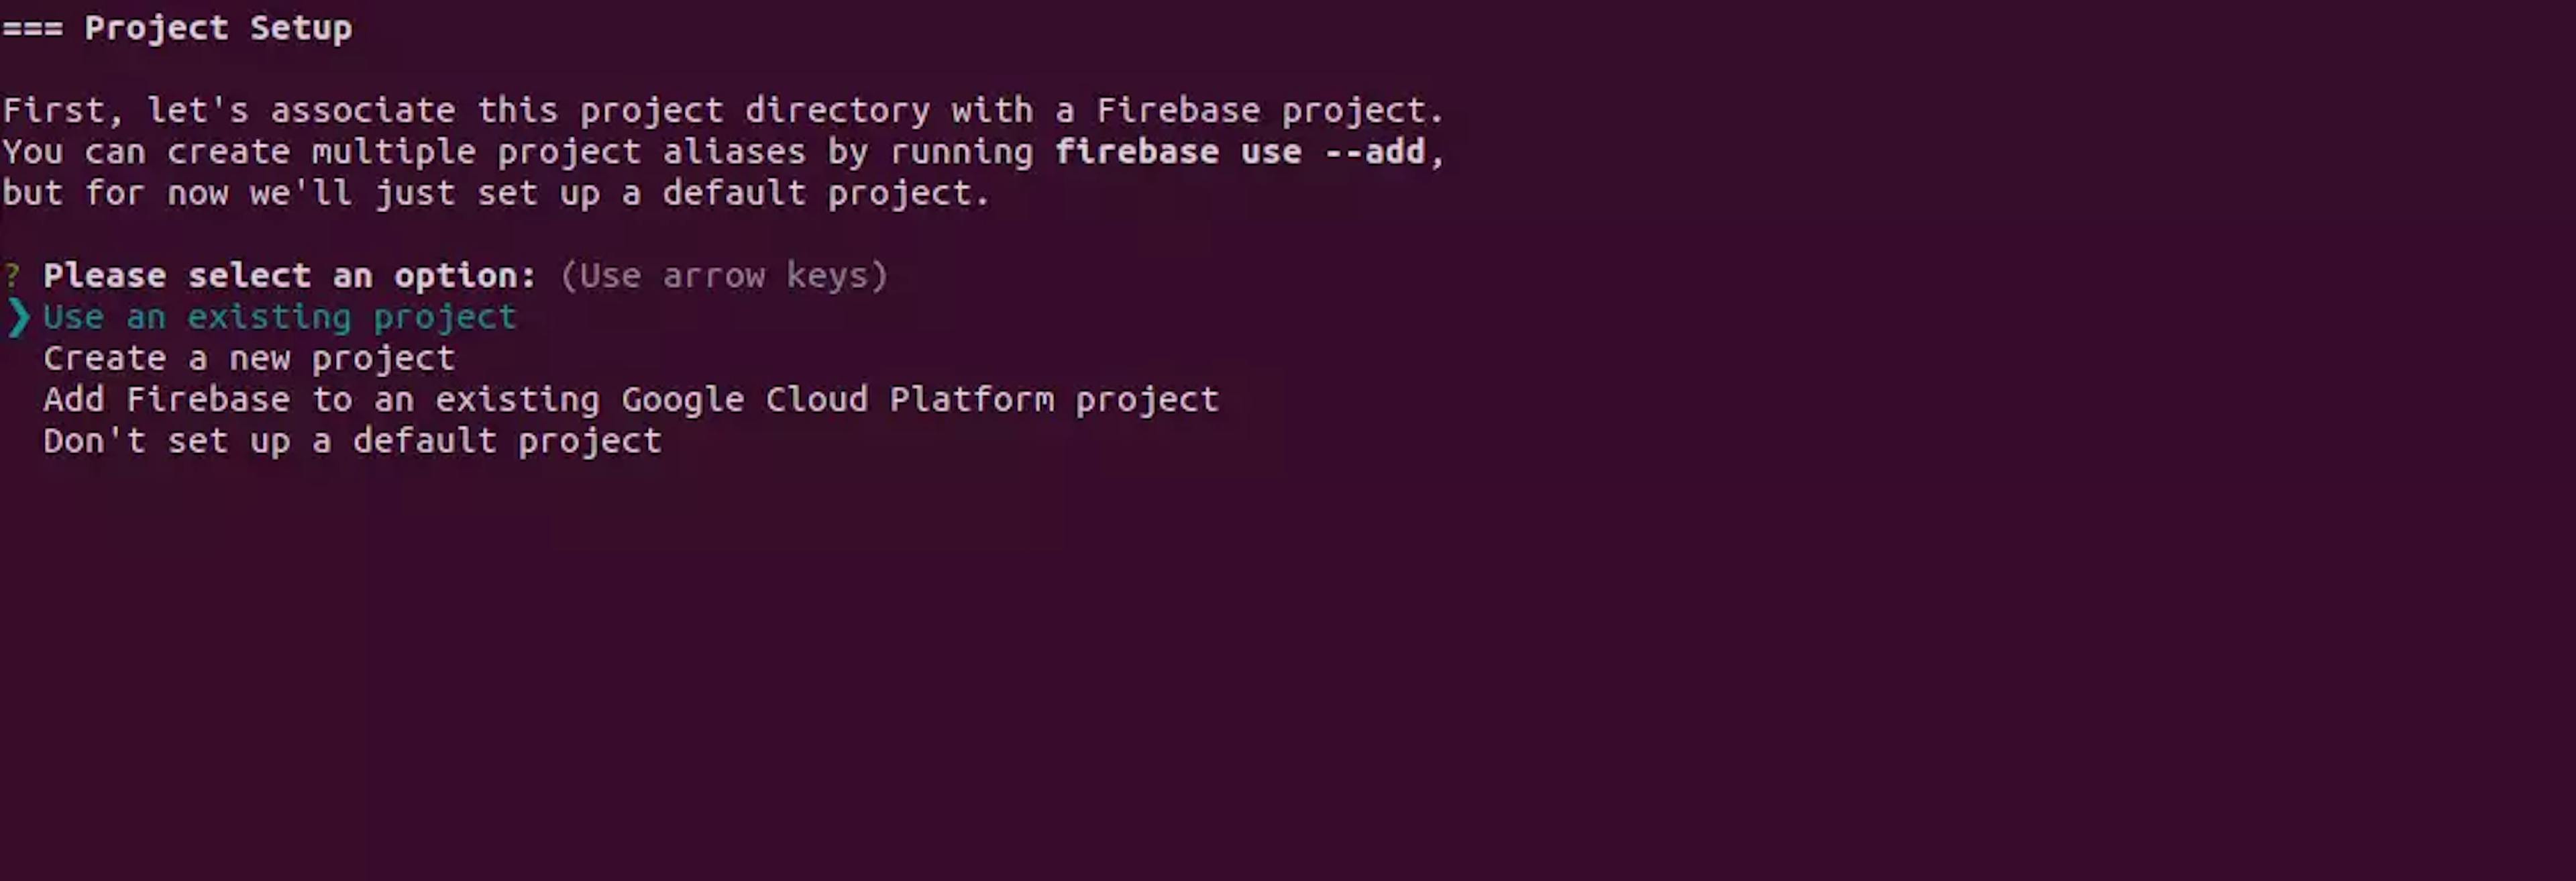Select "Use an existing project" option
This screenshot has height=881, width=2576.
click(x=279, y=317)
